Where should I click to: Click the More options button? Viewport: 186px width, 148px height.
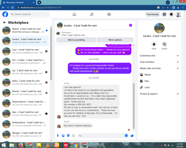click(x=115, y=40)
